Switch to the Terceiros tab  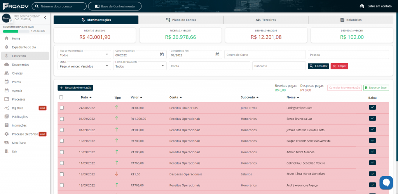[x=265, y=20]
